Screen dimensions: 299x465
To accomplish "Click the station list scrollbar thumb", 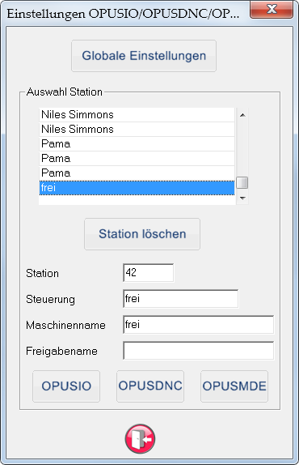I will point(242,182).
